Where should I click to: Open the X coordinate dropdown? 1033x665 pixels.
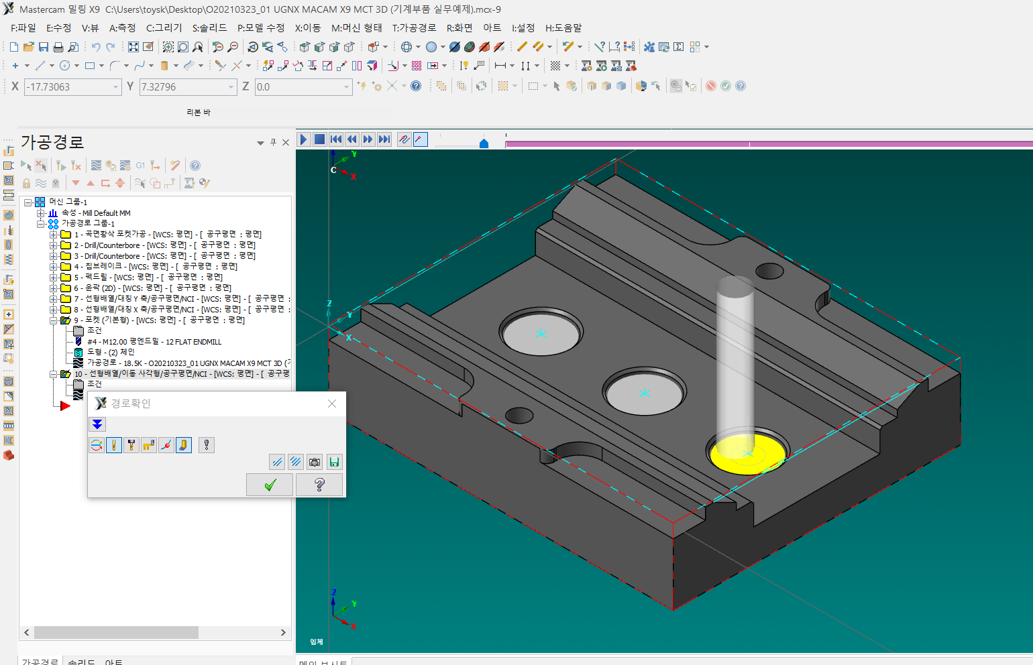(x=115, y=87)
